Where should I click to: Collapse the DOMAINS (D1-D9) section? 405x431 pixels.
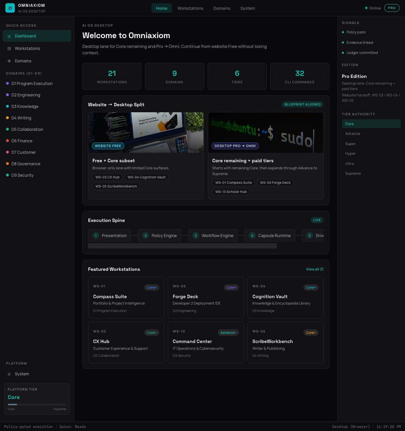pos(24,73)
